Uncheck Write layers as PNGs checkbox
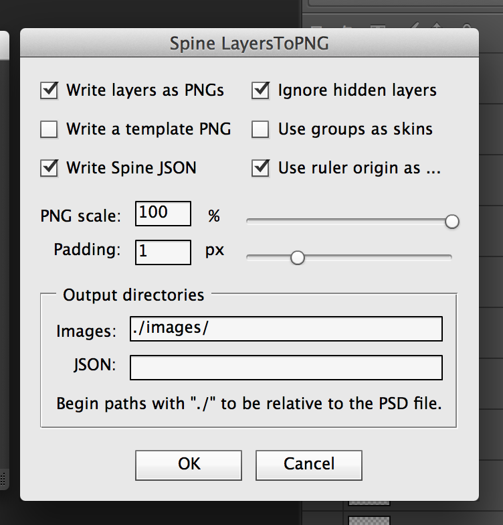This screenshot has width=503, height=525. (x=49, y=90)
